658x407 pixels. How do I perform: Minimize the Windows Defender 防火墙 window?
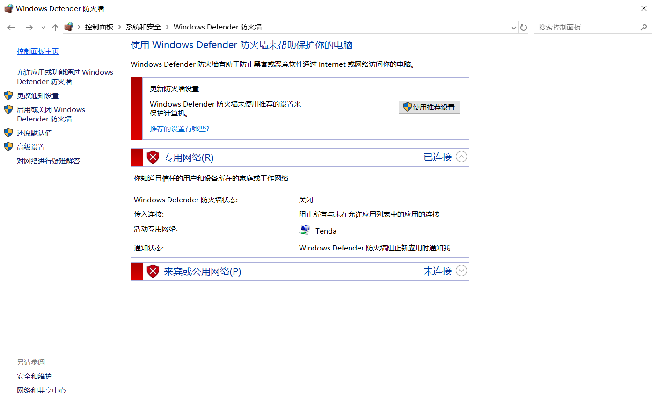tap(589, 8)
